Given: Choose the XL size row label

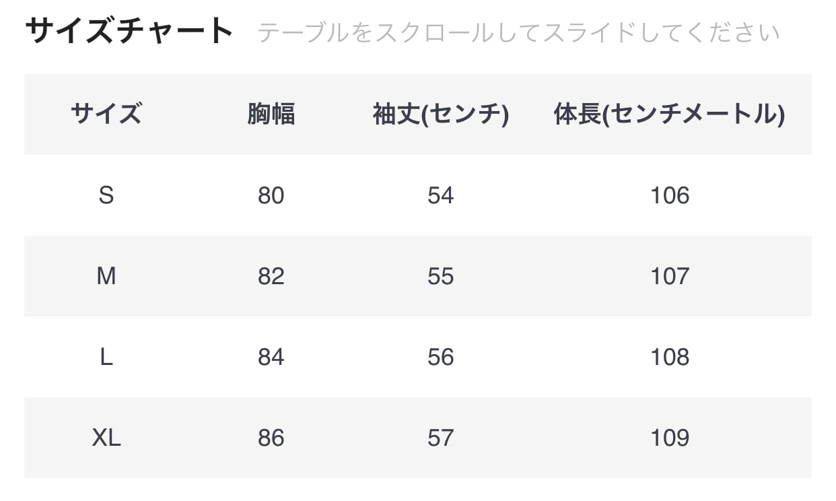Looking at the screenshot, I should [106, 438].
